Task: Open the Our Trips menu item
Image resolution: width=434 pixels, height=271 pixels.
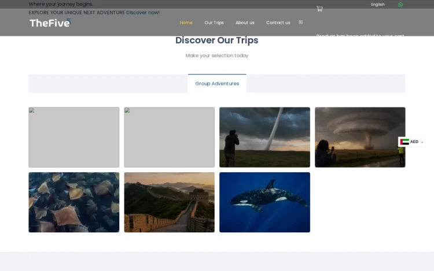Action: [x=214, y=23]
